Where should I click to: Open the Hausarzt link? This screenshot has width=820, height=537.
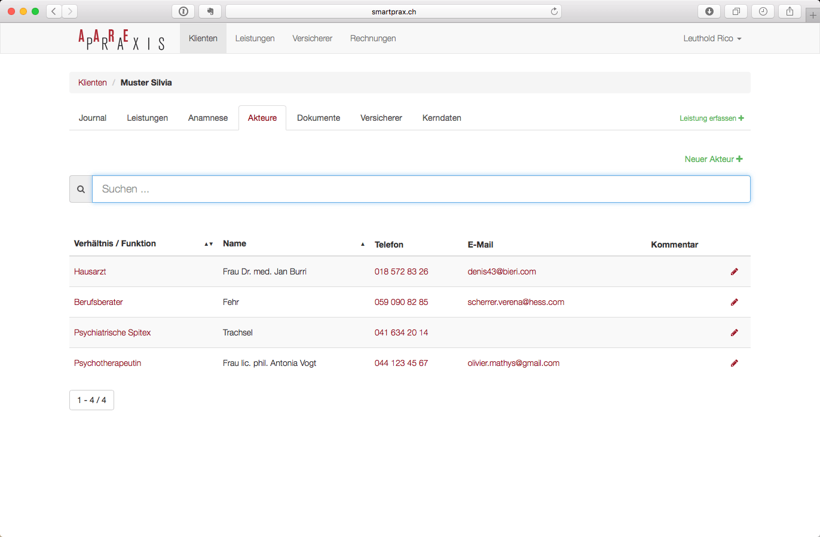tap(90, 271)
